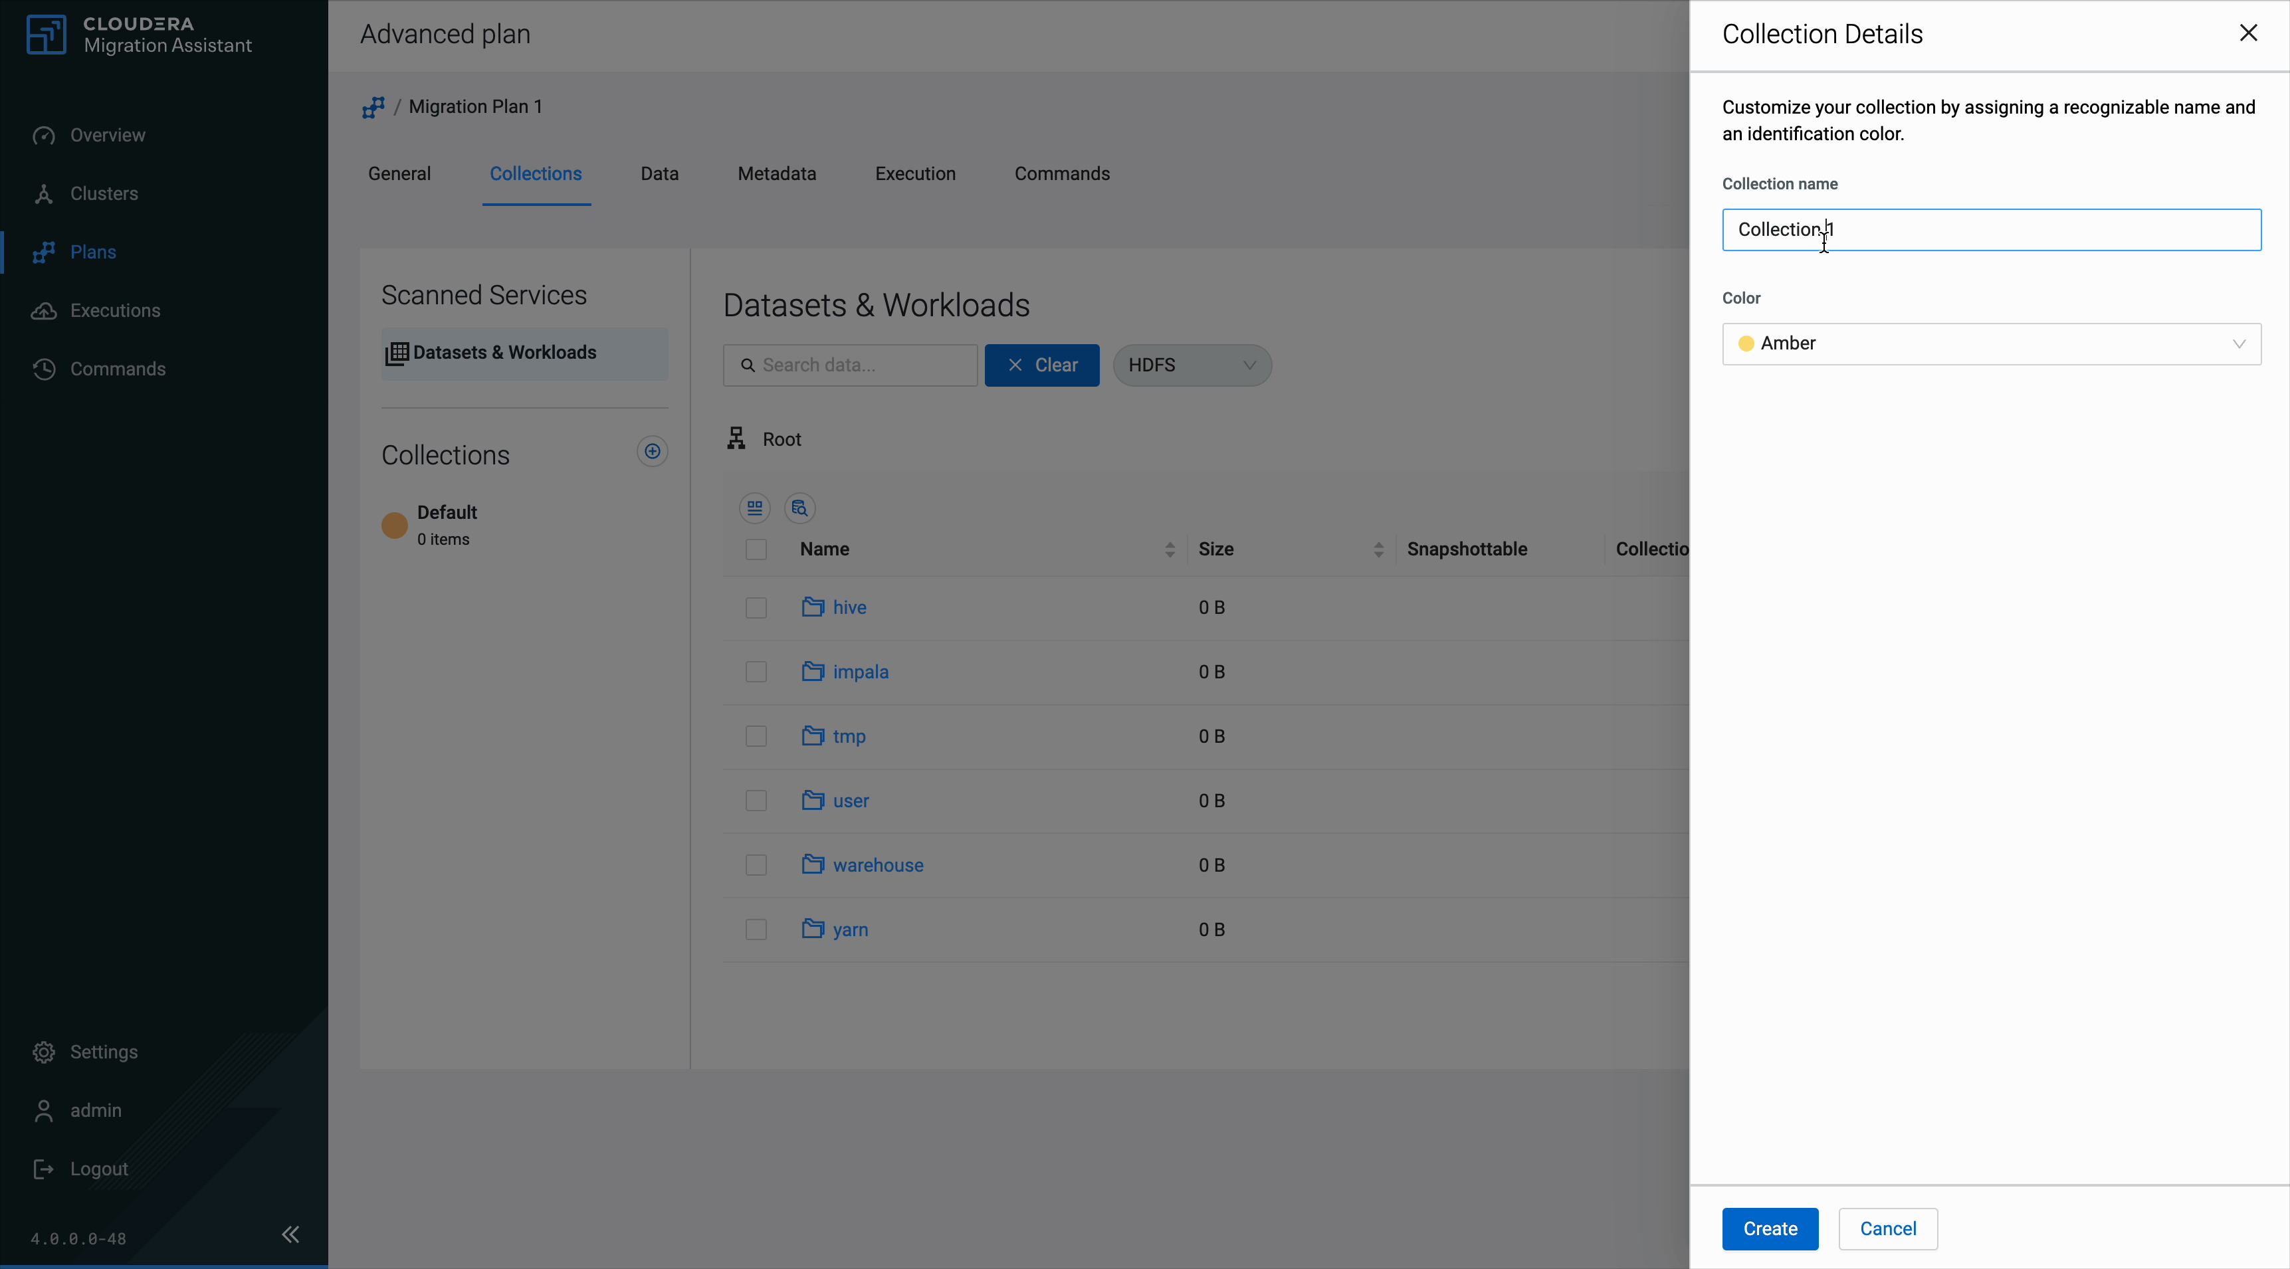2290x1269 pixels.
Task: Click Migration Plan 1 breadcrumb
Action: pos(476,107)
